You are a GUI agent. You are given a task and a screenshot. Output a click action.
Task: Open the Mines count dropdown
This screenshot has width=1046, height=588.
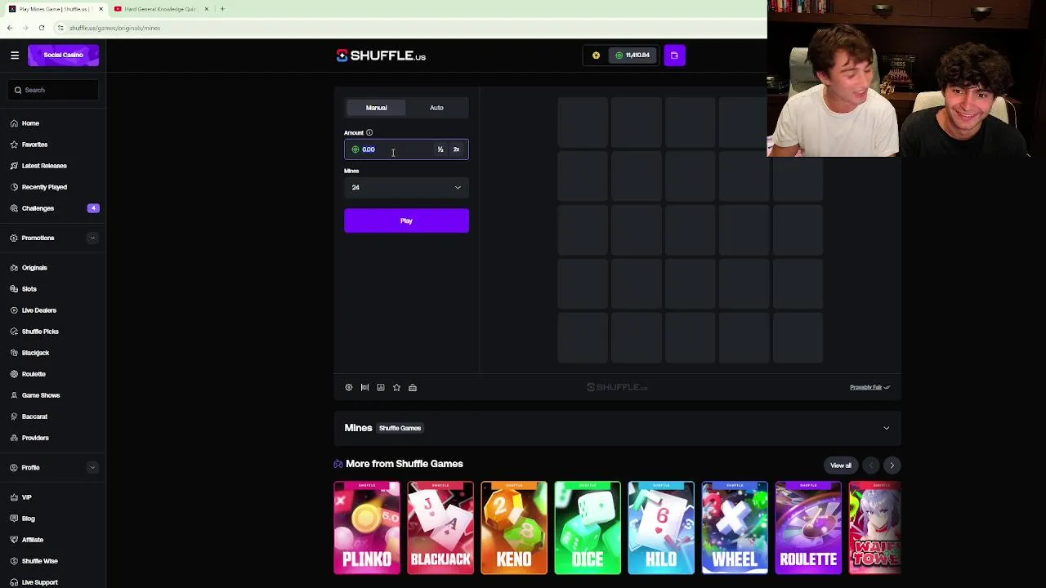(x=406, y=188)
